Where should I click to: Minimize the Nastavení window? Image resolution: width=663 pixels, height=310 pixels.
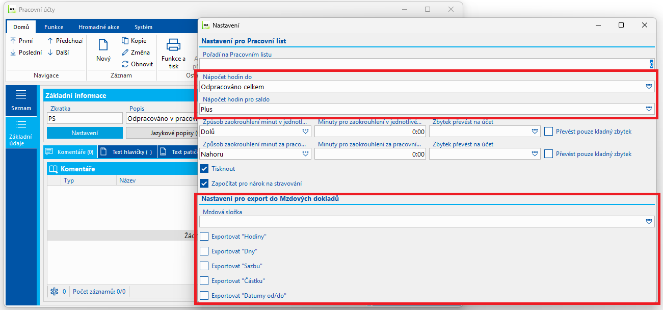[x=597, y=25]
